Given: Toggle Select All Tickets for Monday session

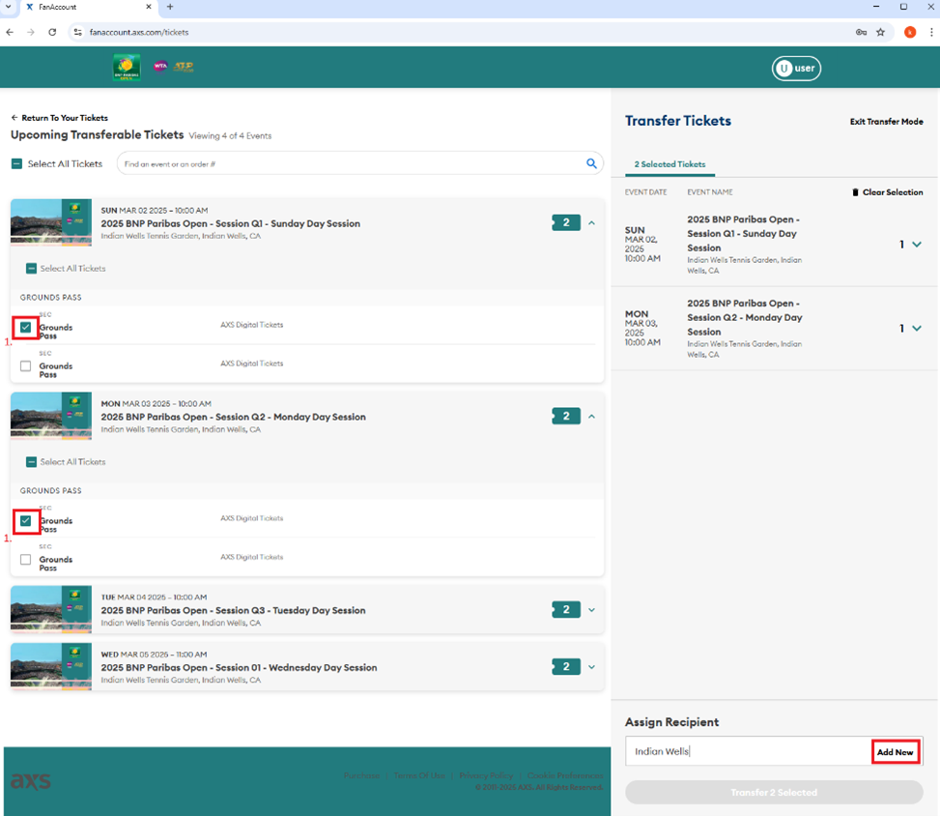Looking at the screenshot, I should (x=31, y=462).
